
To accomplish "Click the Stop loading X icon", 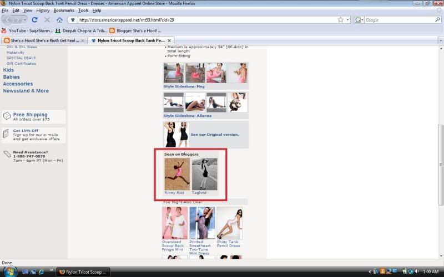I will (x=47, y=20).
